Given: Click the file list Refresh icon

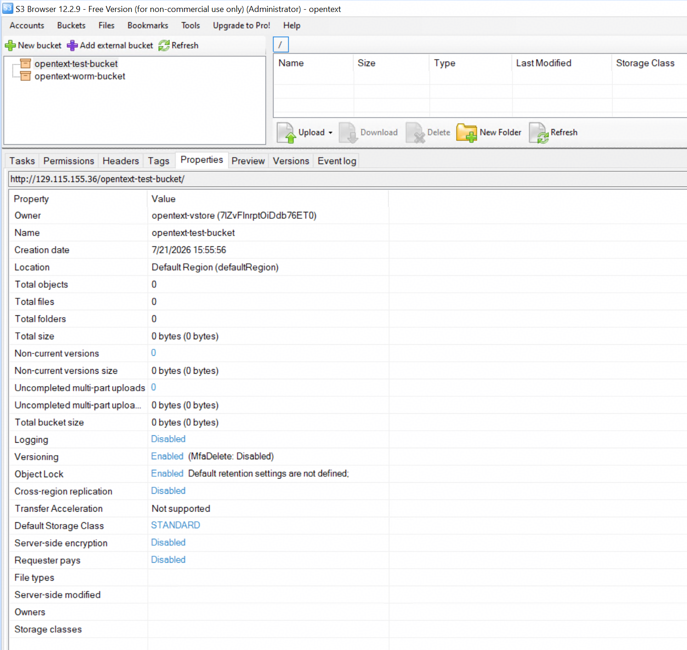Looking at the screenshot, I should (x=539, y=132).
